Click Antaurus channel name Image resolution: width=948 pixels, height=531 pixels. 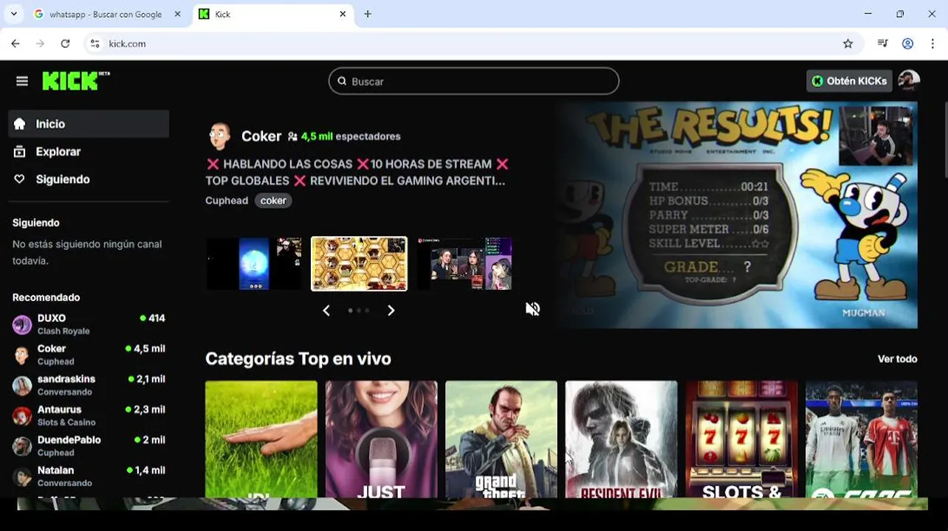coord(59,409)
